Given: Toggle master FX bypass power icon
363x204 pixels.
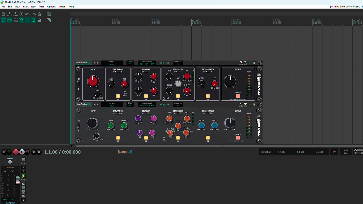Looking at the screenshot, I should [23, 187].
